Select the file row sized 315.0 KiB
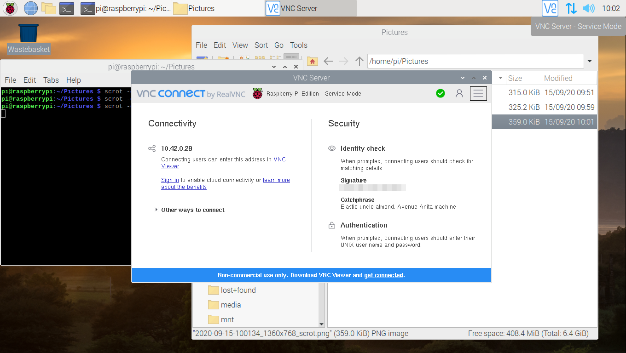This screenshot has width=626, height=353. pyautogui.click(x=544, y=92)
